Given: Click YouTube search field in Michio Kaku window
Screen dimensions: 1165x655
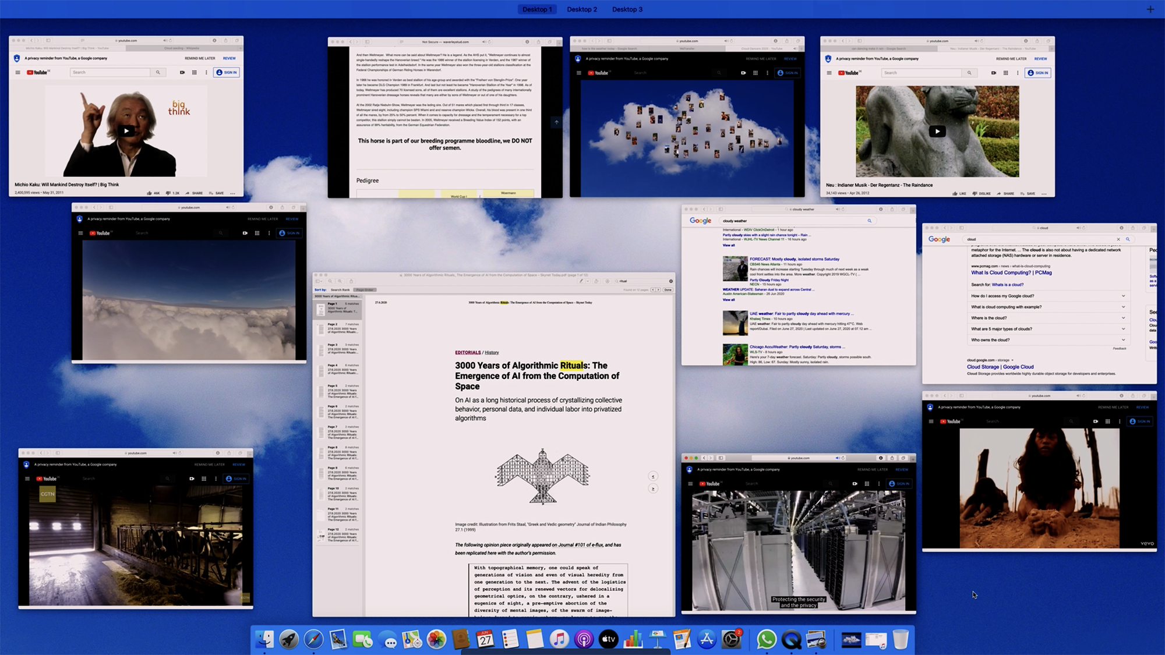Looking at the screenshot, I should [111, 72].
